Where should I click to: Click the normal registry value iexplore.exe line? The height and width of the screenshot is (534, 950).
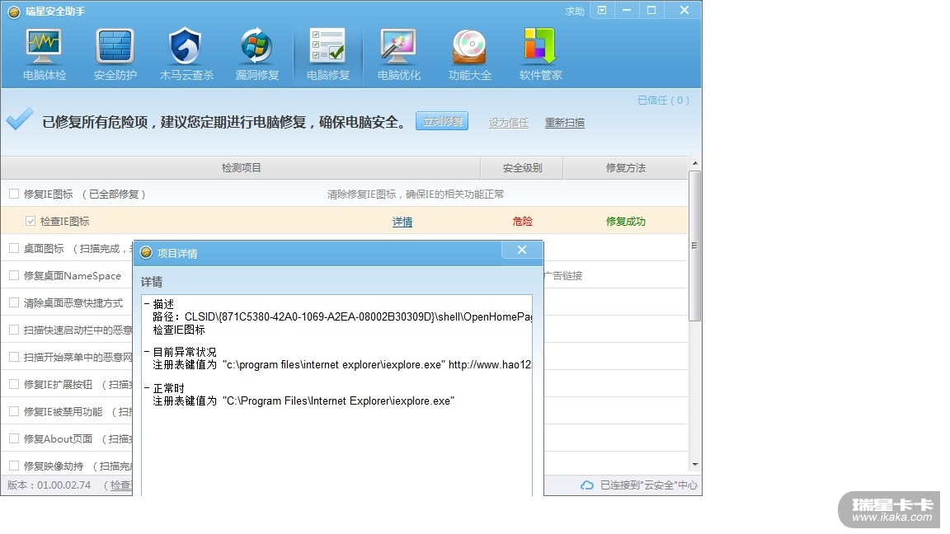pyautogui.click(x=303, y=400)
